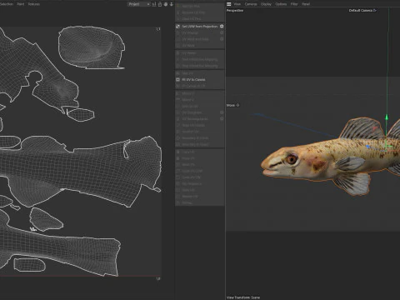
Task: Click the Fit UV to Canvas icon
Action: 178,79
